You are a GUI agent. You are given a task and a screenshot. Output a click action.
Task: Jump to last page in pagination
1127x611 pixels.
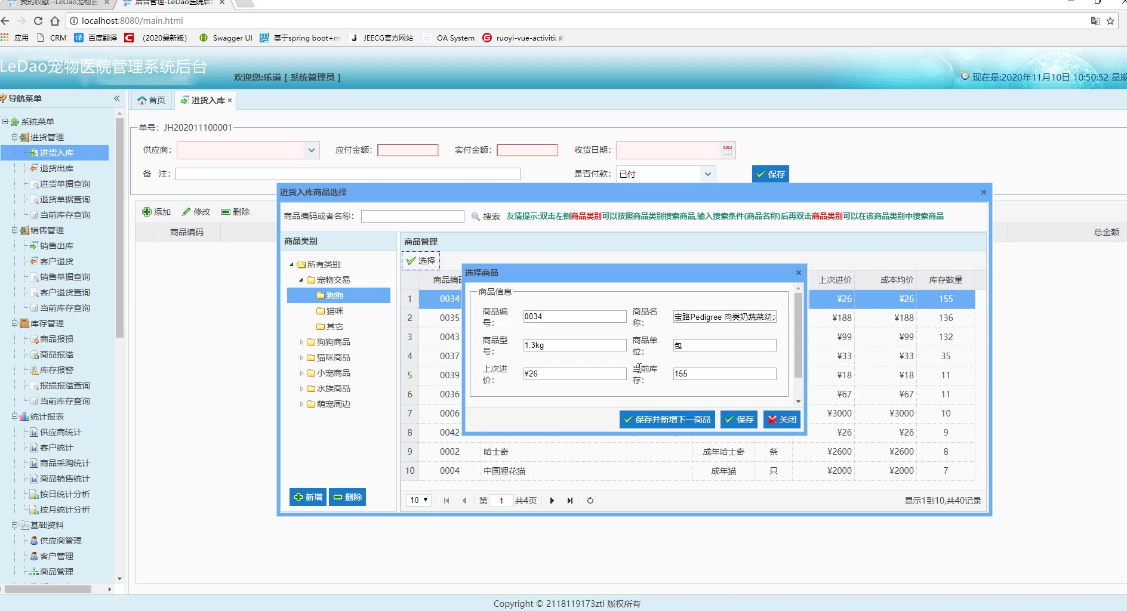(x=570, y=501)
